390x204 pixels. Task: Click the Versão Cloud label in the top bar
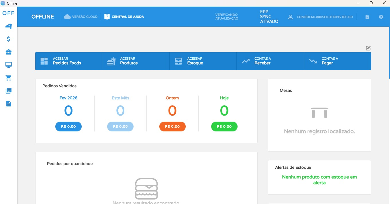[x=81, y=17]
